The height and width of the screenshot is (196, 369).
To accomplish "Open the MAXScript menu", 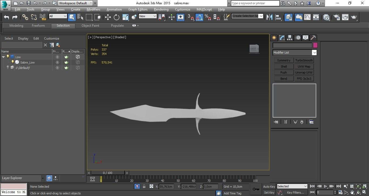I will coord(204,9).
